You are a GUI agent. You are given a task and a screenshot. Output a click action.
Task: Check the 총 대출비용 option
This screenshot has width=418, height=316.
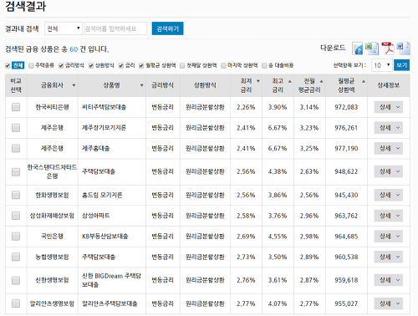264,65
